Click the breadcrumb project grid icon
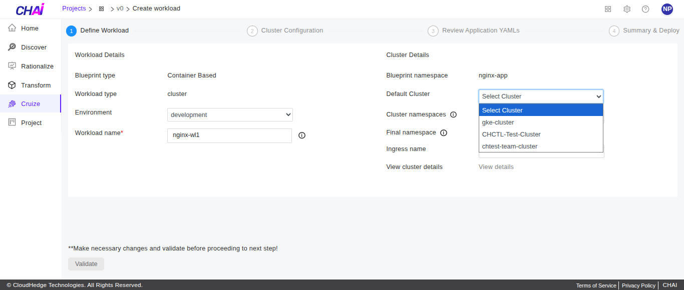This screenshot has height=290, width=684. 102,9
